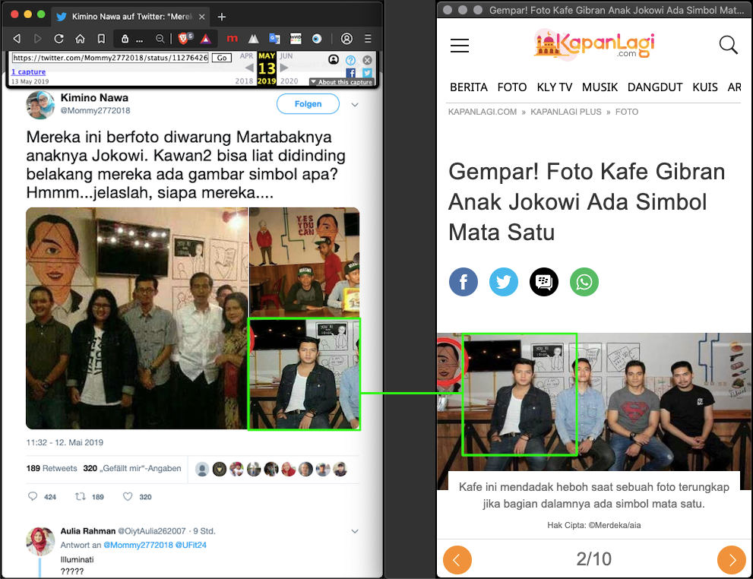Click the reply speech bubble icon
Viewport: 753px width, 579px height.
tap(33, 497)
